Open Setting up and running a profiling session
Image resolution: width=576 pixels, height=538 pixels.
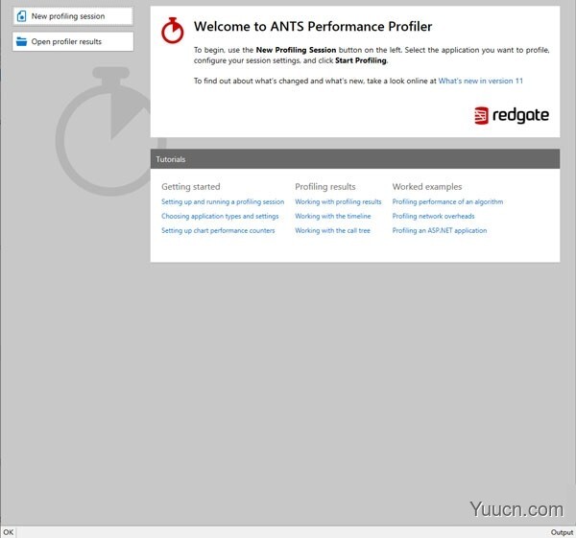tap(223, 201)
